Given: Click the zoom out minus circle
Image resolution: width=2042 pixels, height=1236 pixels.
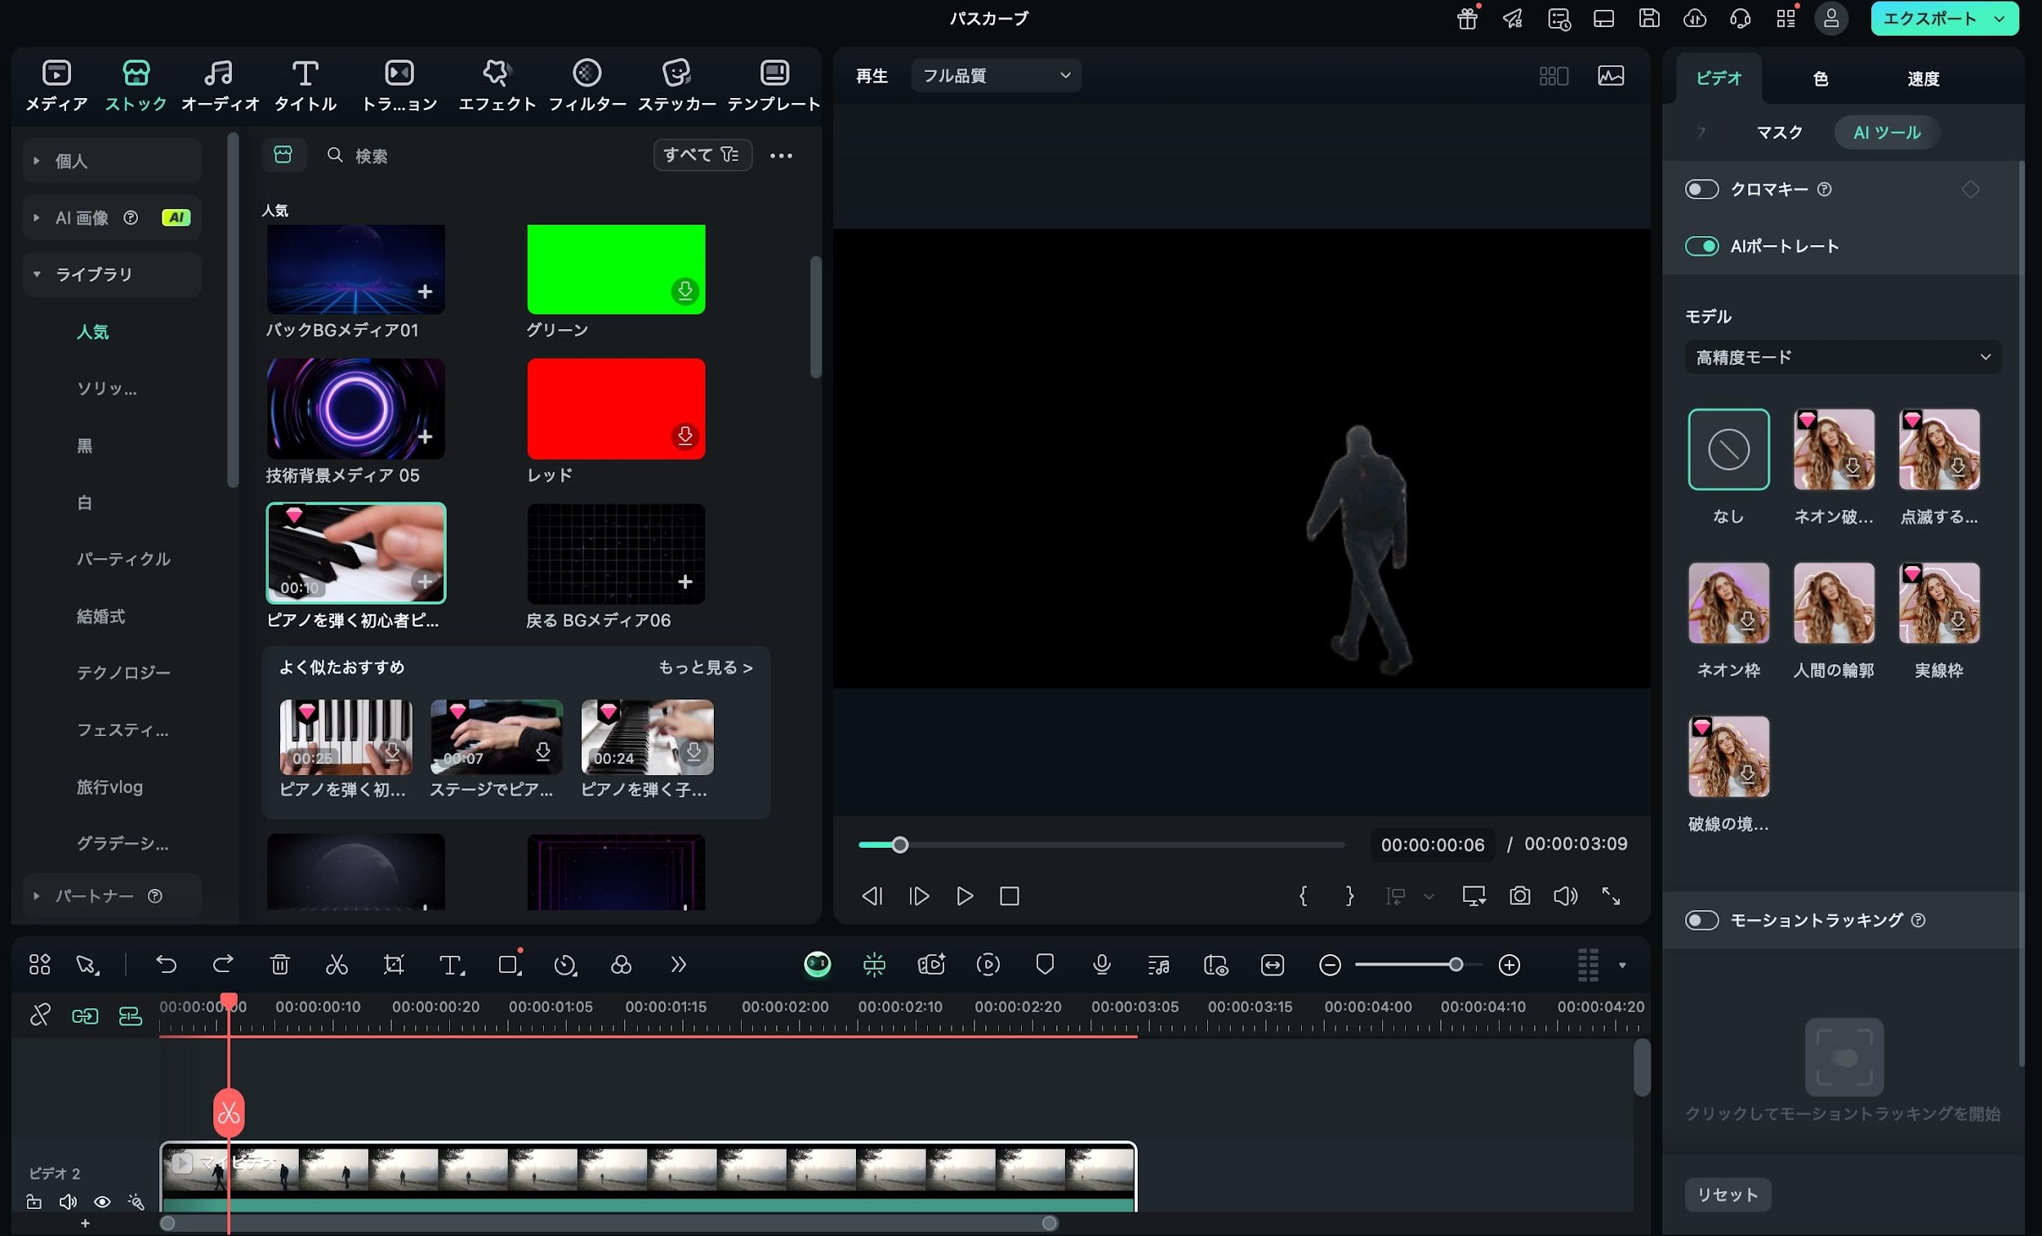Looking at the screenshot, I should click(x=1330, y=965).
